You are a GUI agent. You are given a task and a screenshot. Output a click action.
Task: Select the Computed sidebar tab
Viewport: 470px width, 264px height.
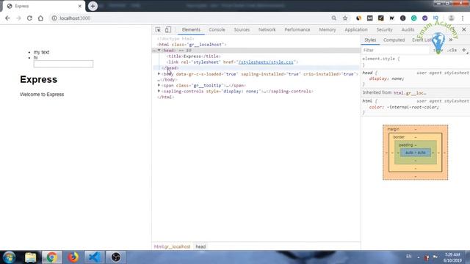click(394, 40)
